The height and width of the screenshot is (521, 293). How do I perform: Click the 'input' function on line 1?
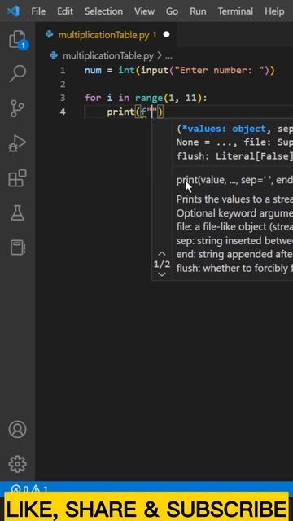155,71
